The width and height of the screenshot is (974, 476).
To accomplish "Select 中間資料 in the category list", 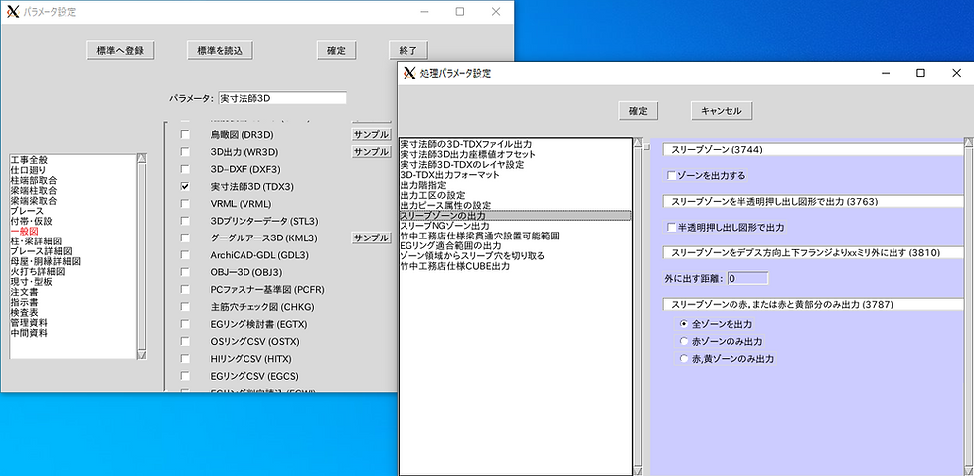I will tap(29, 333).
